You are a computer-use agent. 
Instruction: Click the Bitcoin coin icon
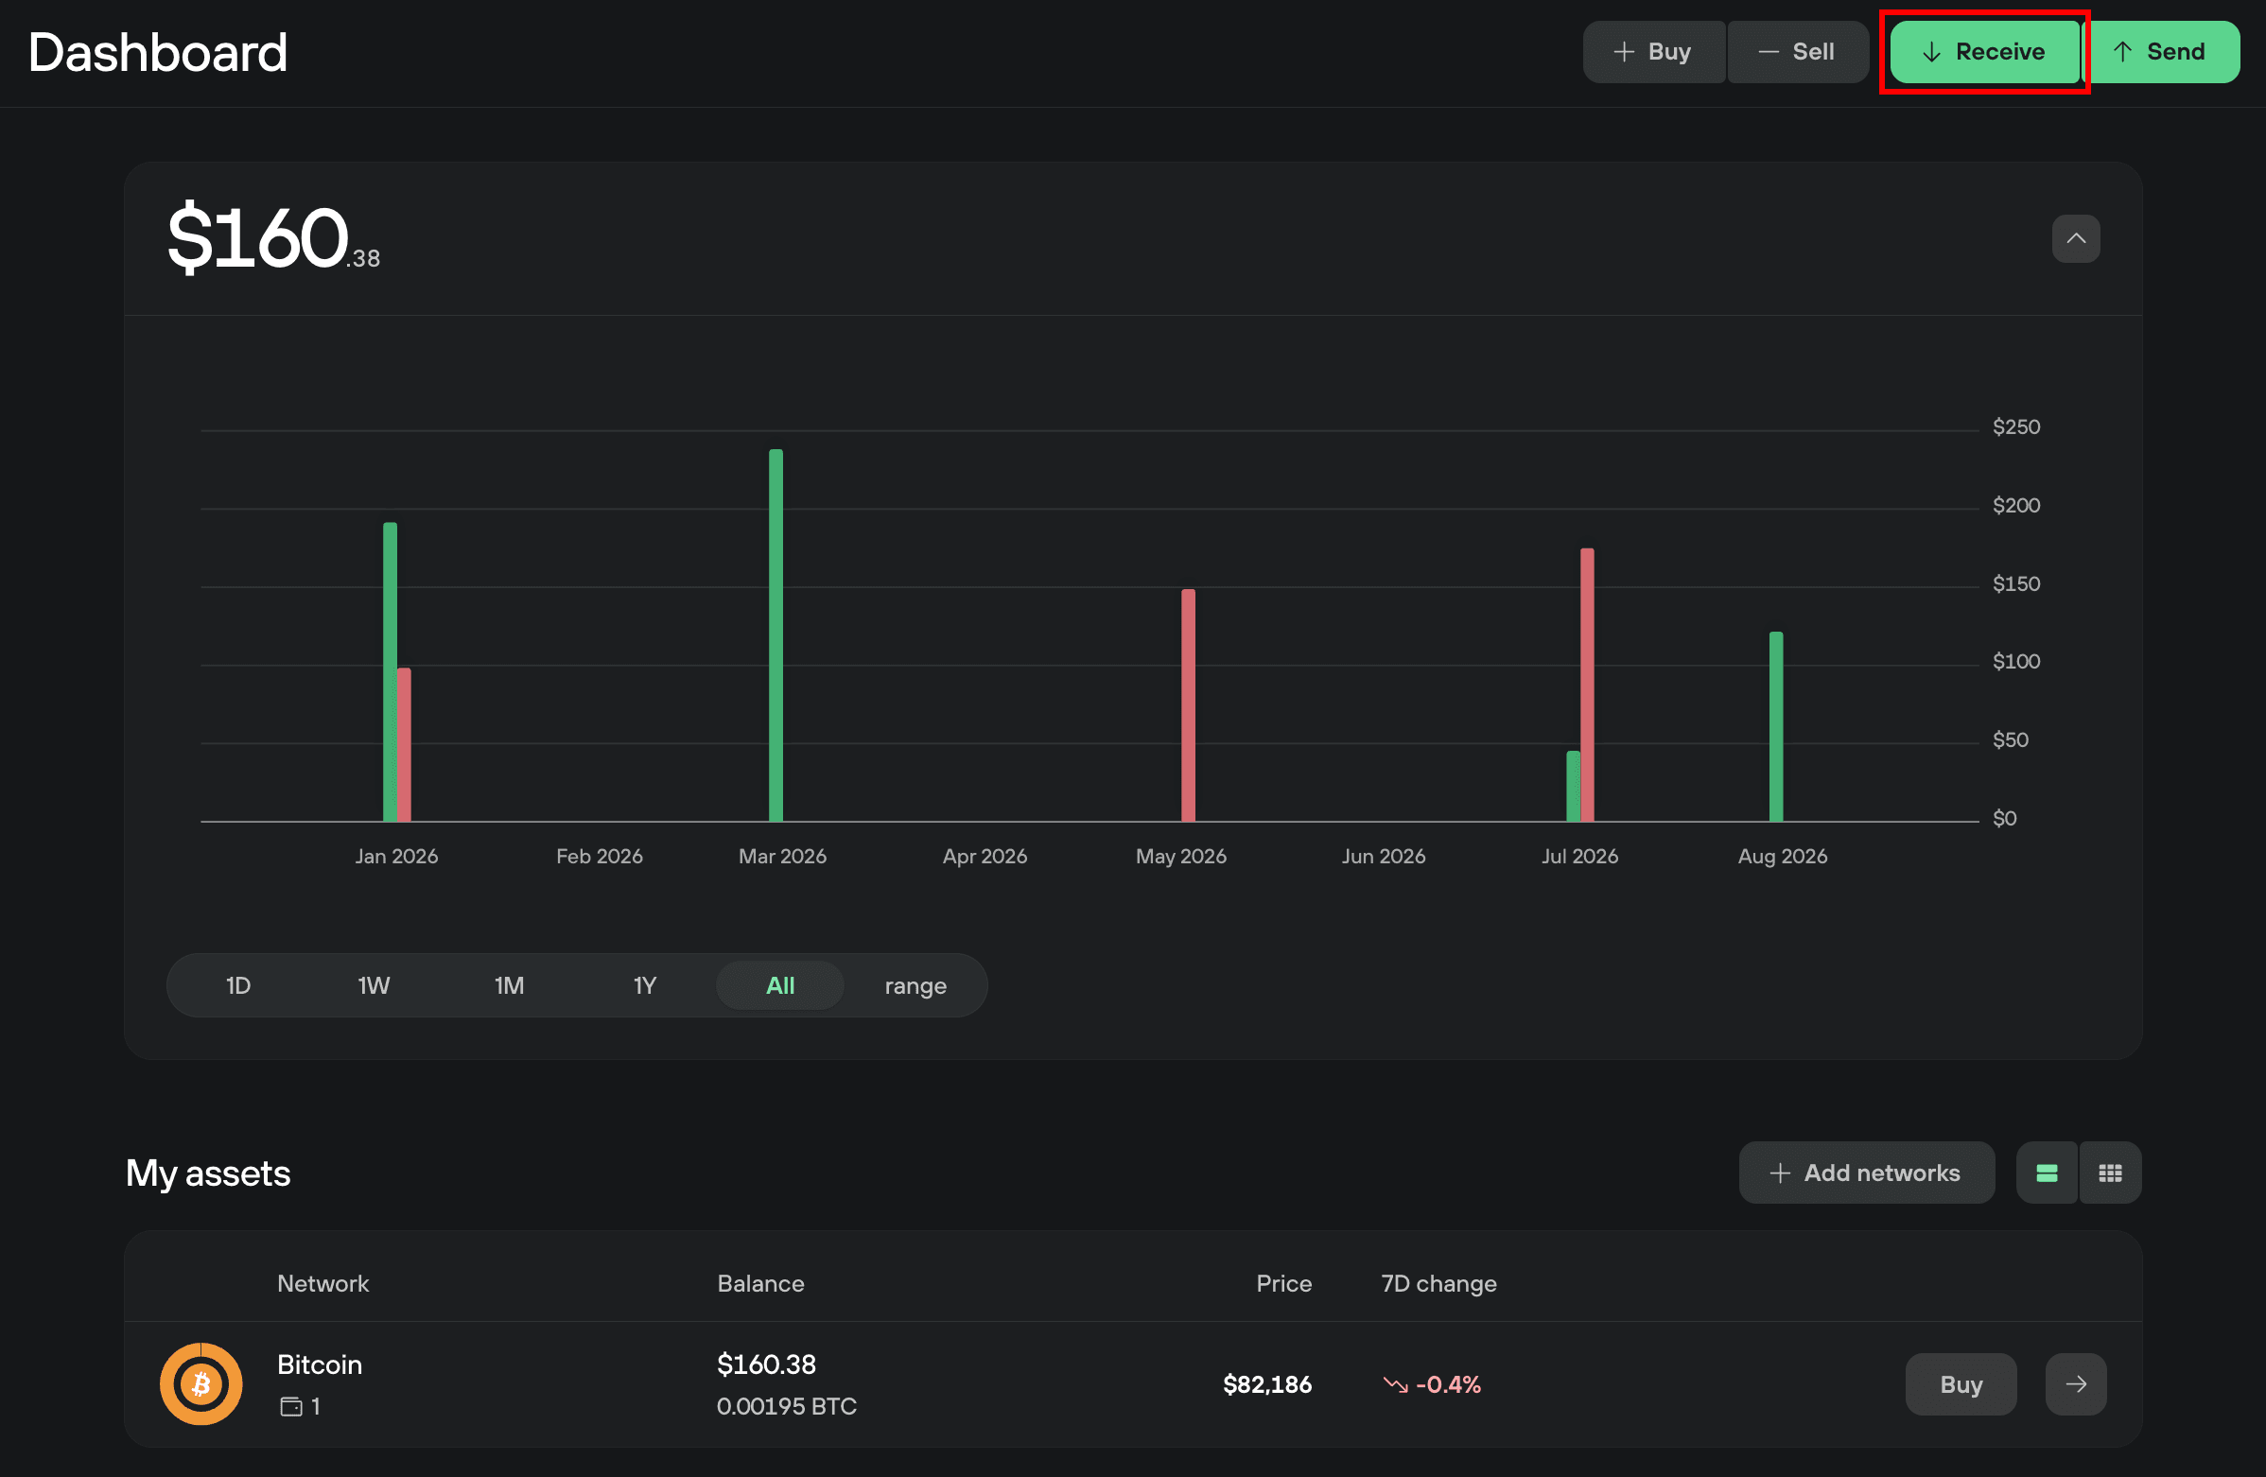click(200, 1383)
